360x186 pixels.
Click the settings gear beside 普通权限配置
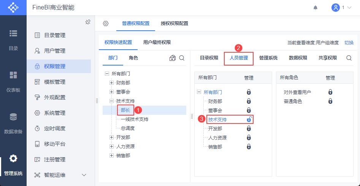106,23
